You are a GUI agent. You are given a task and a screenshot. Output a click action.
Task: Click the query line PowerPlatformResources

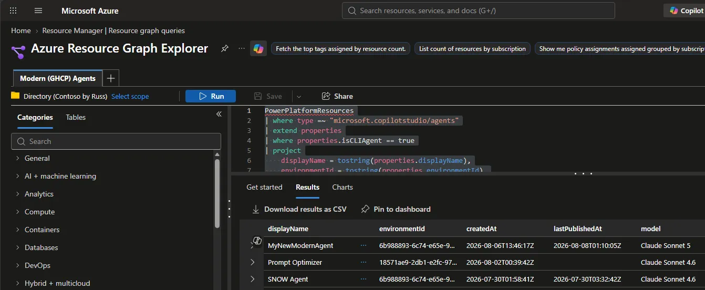(309, 111)
